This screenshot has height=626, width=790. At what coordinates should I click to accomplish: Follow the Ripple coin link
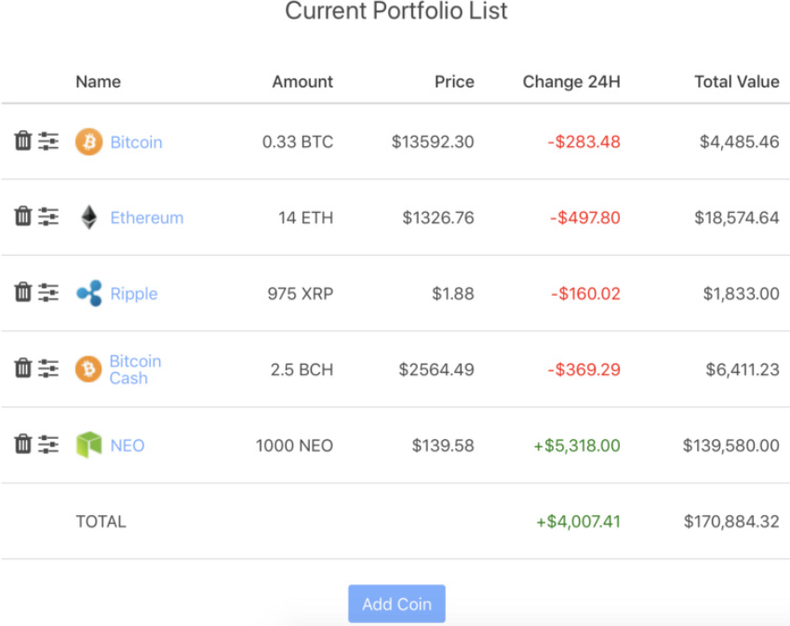(x=133, y=294)
